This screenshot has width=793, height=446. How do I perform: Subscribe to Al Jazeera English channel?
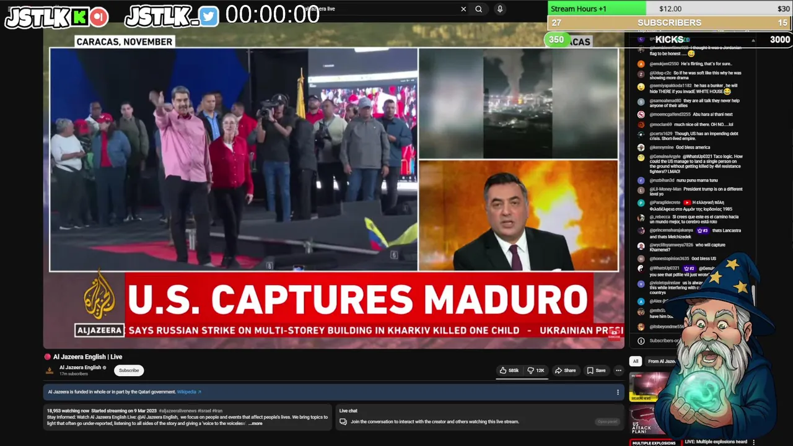[x=129, y=370]
